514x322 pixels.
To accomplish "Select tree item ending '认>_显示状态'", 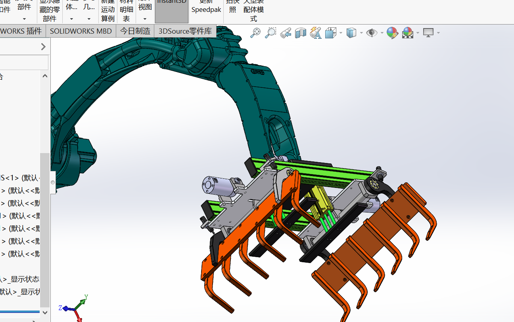I will click(x=20, y=279).
